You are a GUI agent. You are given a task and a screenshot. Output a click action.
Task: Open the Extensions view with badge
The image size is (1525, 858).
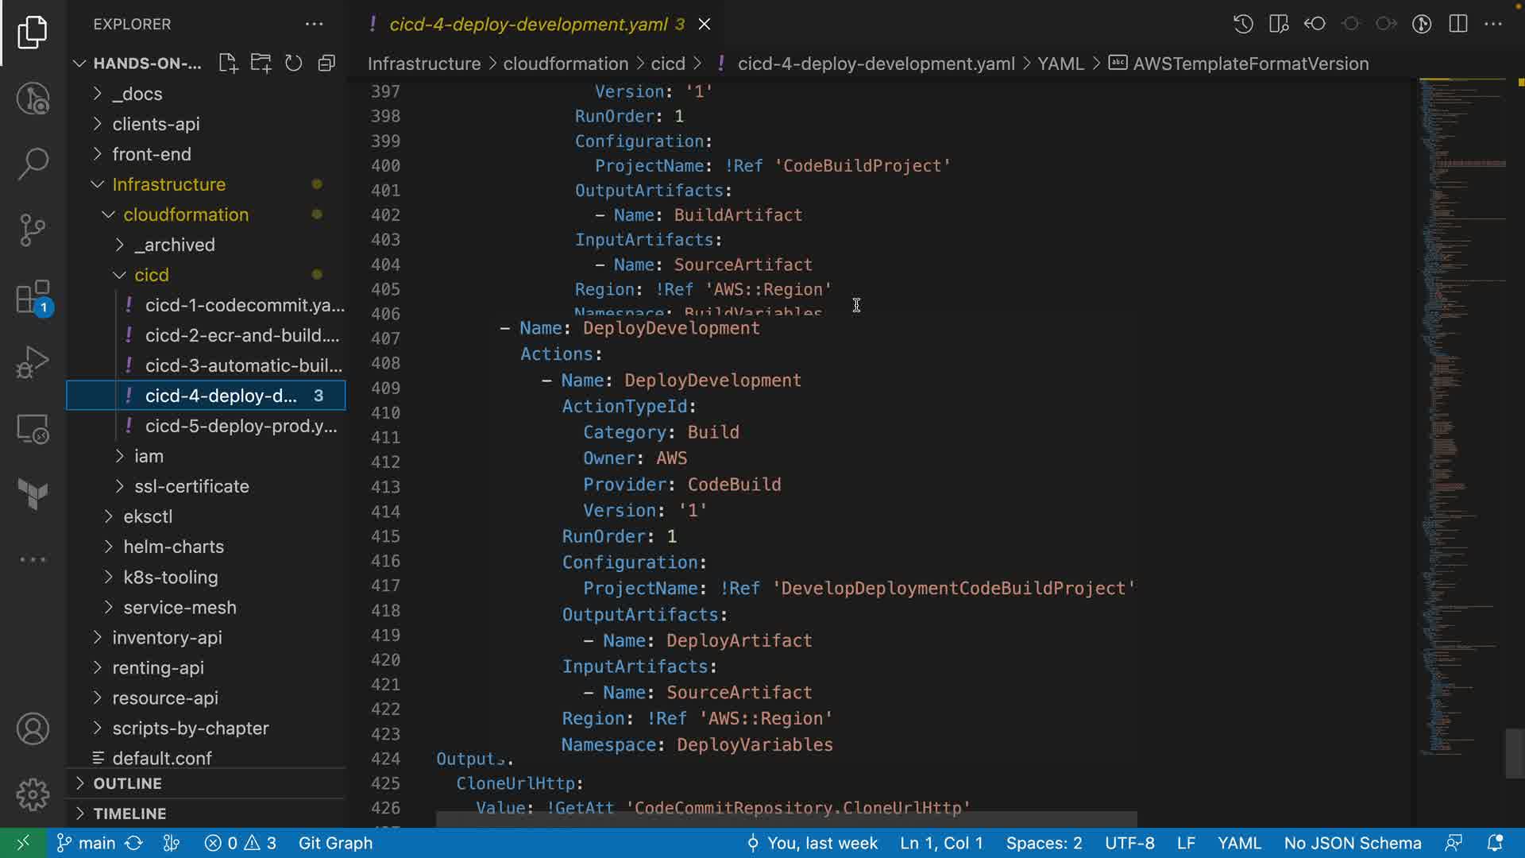(x=33, y=298)
